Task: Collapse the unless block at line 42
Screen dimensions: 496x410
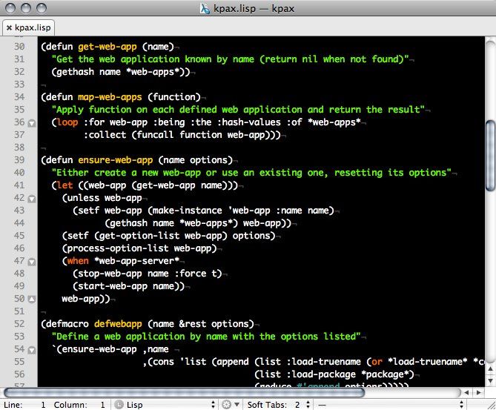Action: click(31, 198)
